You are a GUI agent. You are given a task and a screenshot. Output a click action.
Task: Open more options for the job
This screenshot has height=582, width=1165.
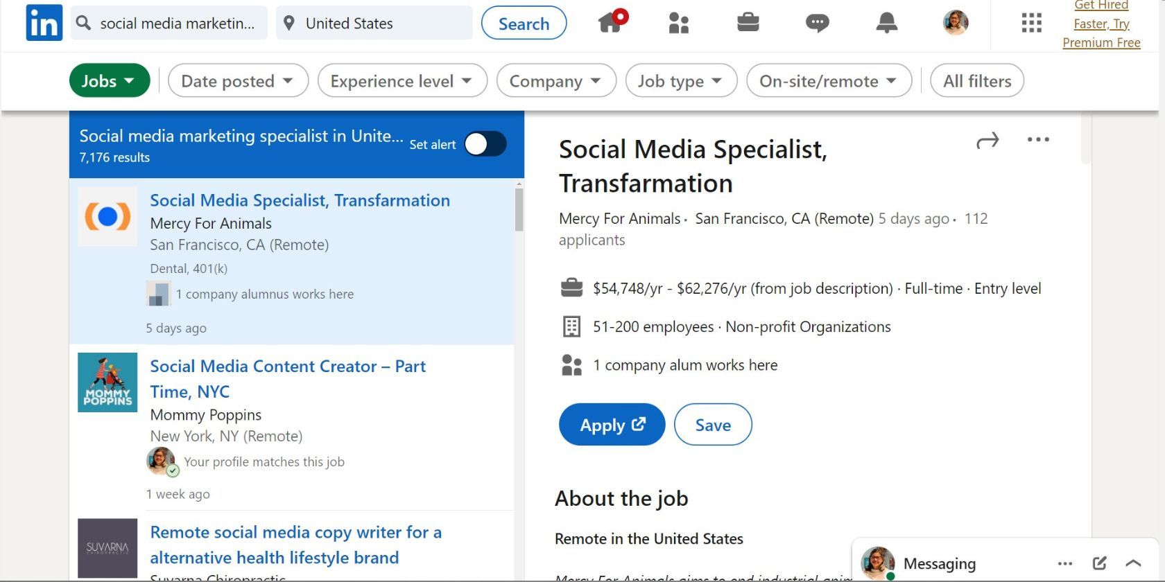(x=1038, y=139)
